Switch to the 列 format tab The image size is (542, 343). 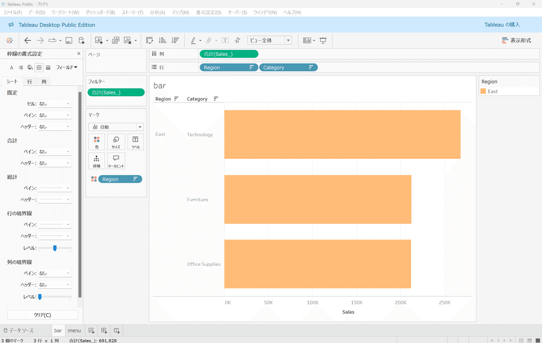[44, 82]
